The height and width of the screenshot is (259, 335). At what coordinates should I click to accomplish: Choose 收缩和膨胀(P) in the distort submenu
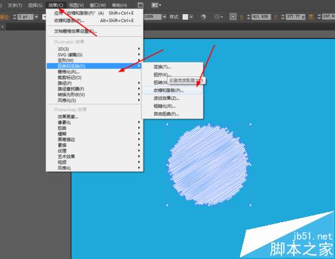coord(172,90)
